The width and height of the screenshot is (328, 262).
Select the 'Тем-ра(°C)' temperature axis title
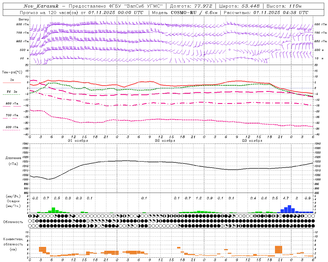coord(12,72)
